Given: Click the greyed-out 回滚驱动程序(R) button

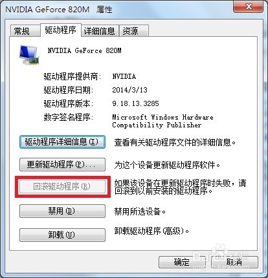Looking at the screenshot, I should tap(62, 187).
